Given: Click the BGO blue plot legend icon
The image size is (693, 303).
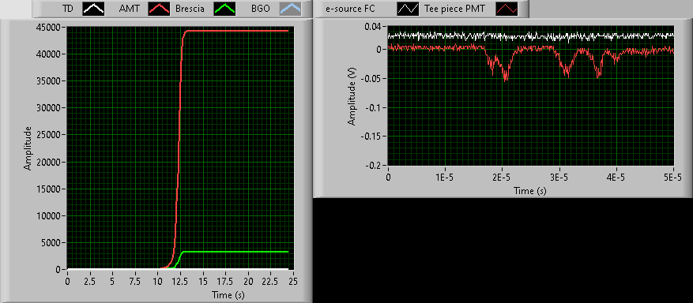Looking at the screenshot, I should pyautogui.click(x=290, y=9).
